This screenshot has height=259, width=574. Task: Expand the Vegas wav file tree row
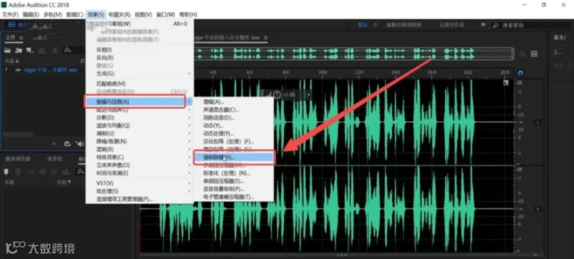point(6,70)
